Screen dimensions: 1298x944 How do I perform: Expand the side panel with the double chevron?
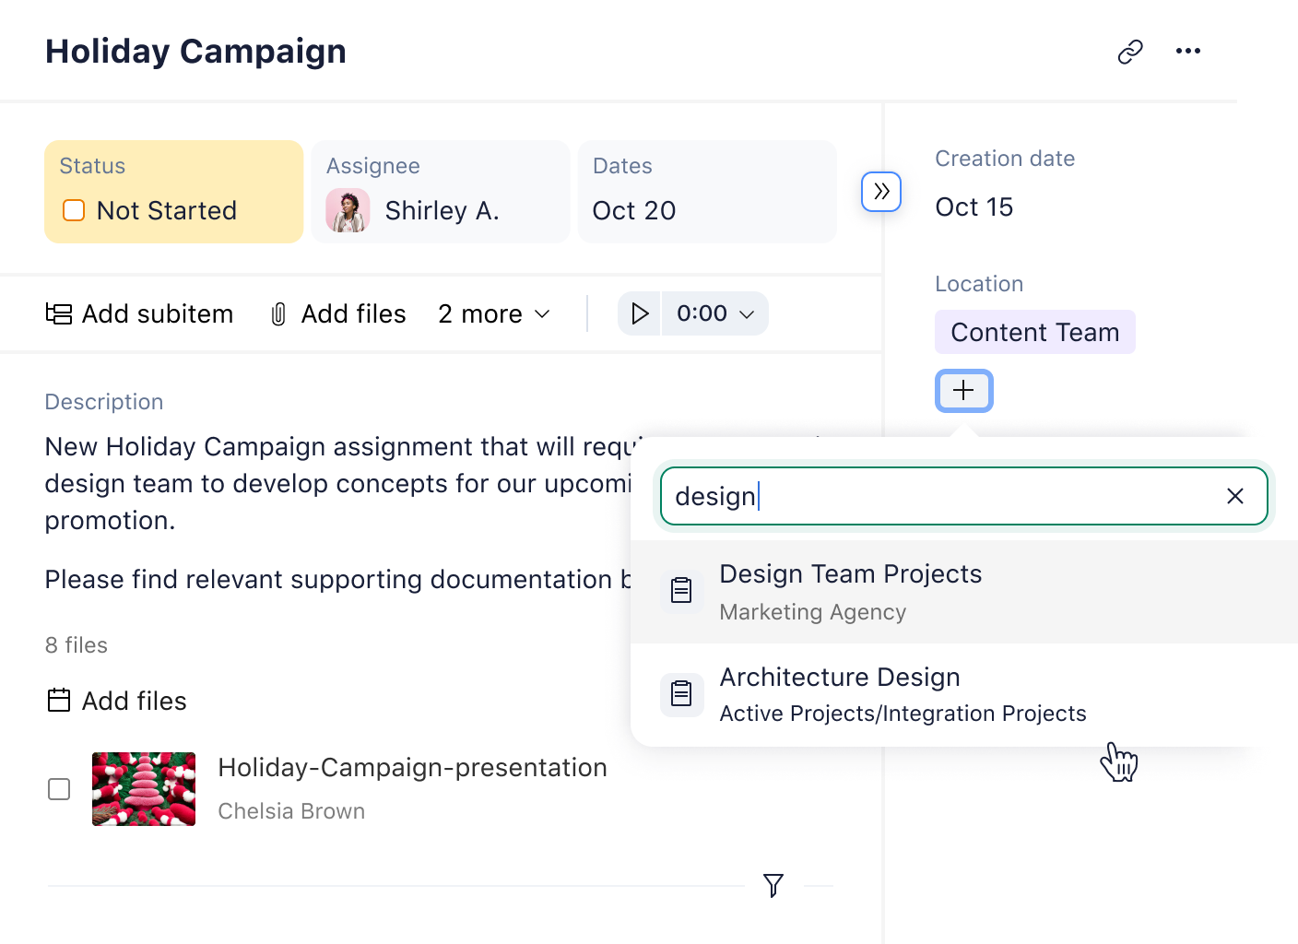[881, 192]
